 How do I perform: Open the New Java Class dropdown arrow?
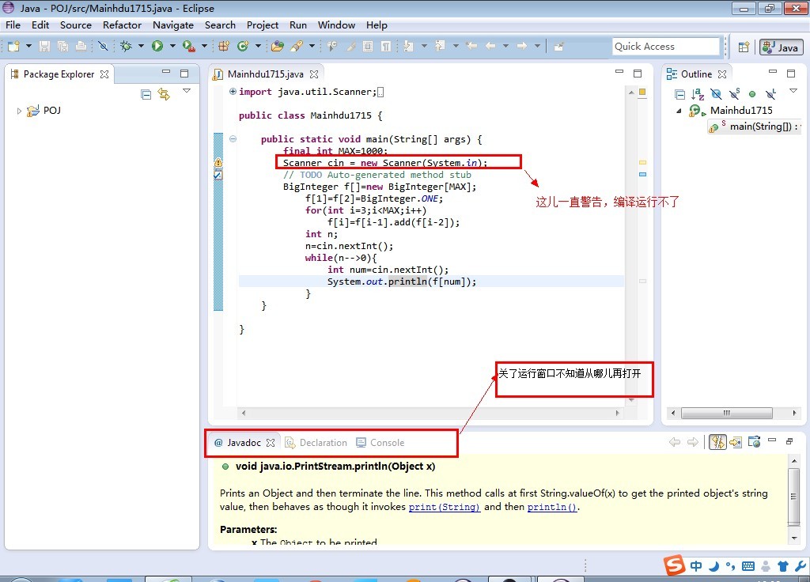[x=259, y=47]
